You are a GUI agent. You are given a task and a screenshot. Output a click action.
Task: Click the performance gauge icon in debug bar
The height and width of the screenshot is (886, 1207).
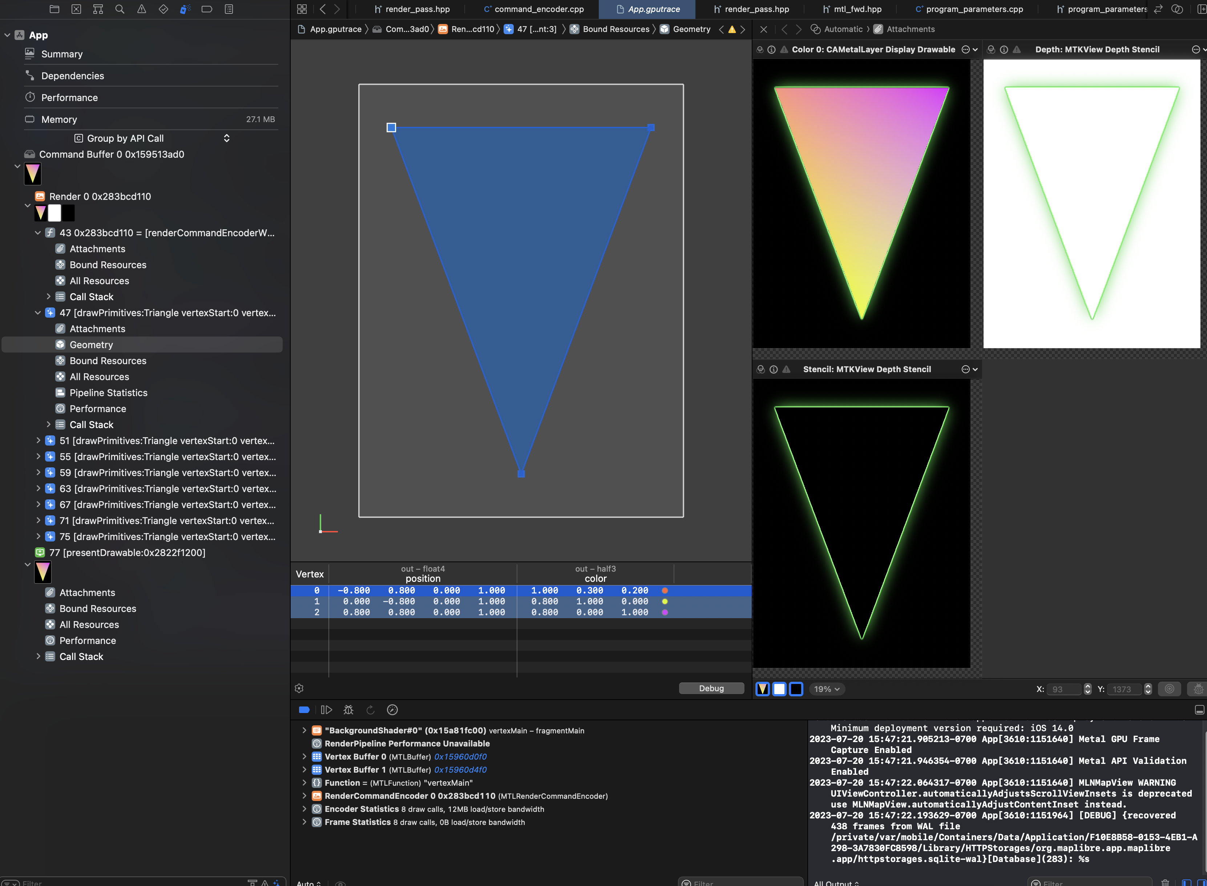point(392,709)
